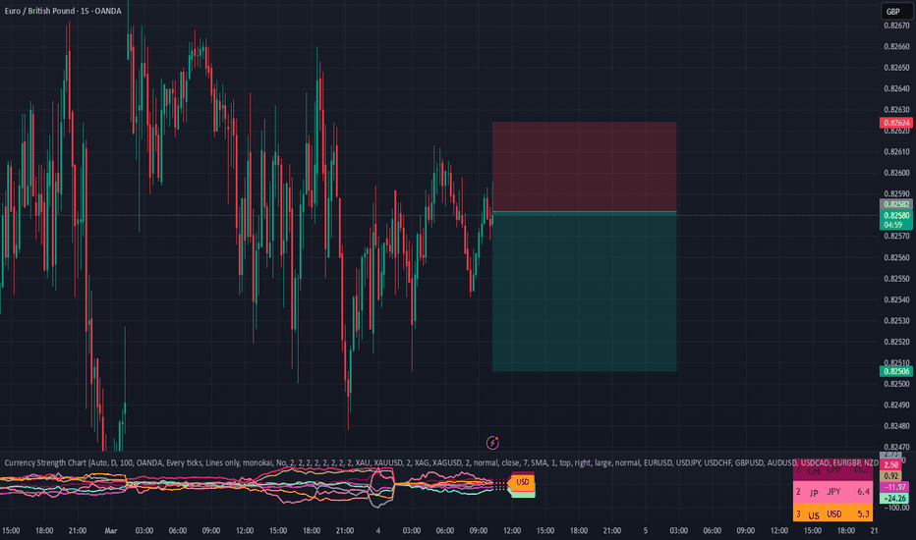Viewport: 916px width, 540px height.
Task: Click the -100.00 indicator scale label
Action: click(x=896, y=508)
